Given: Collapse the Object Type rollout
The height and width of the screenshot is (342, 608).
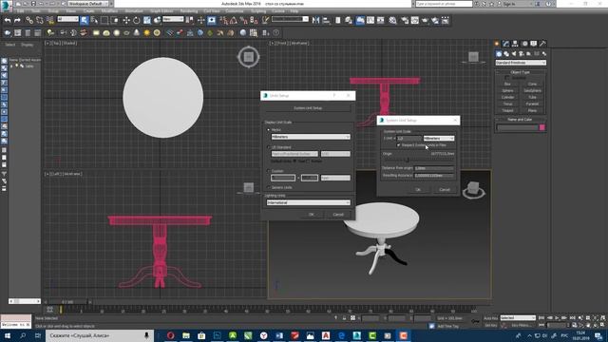Looking at the screenshot, I should (520, 72).
